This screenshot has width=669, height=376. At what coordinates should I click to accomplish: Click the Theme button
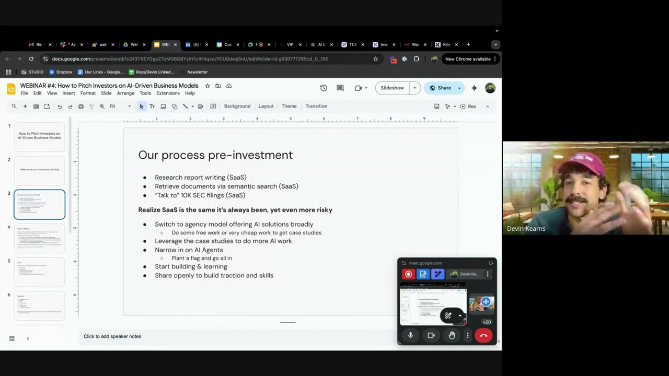[289, 107]
